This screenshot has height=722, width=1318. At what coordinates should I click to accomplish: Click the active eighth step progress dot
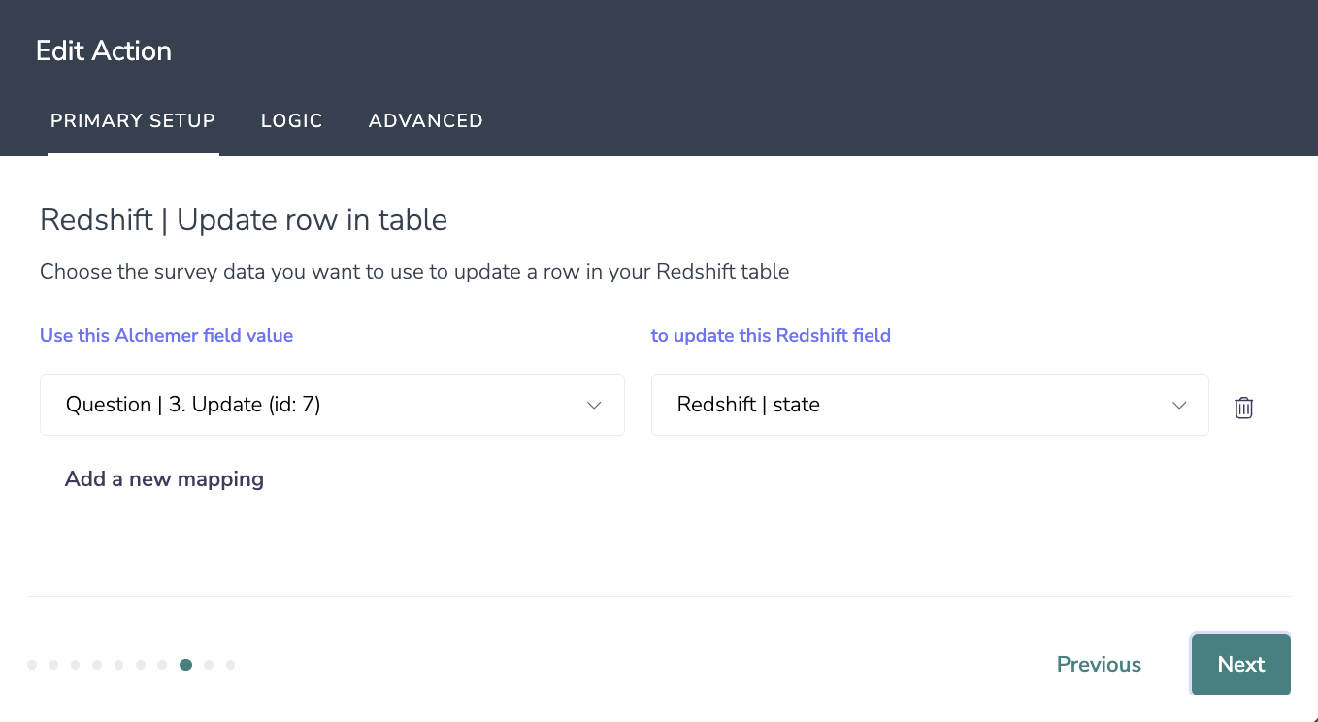click(x=185, y=665)
